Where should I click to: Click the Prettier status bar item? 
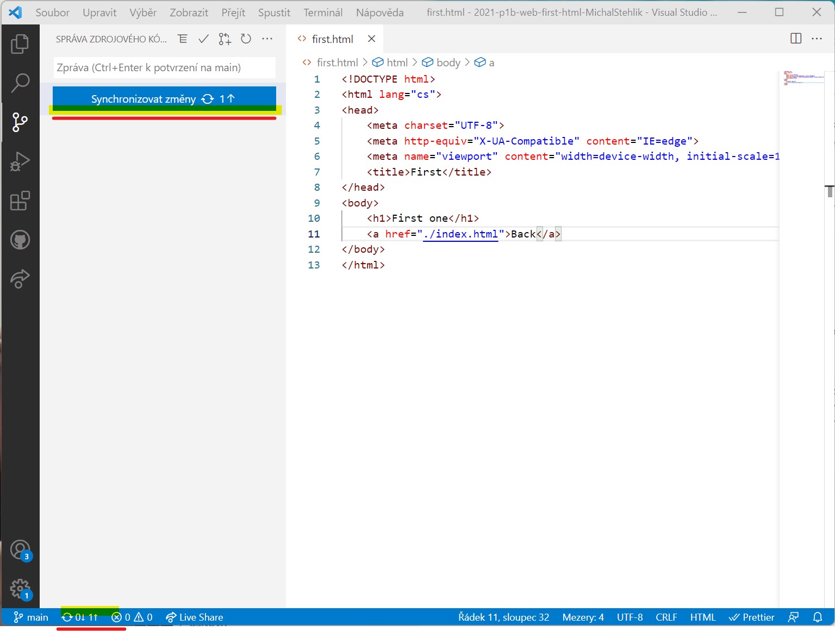tap(752, 617)
